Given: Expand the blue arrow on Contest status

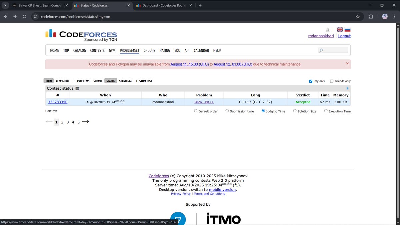Looking at the screenshot, I should [x=348, y=88].
